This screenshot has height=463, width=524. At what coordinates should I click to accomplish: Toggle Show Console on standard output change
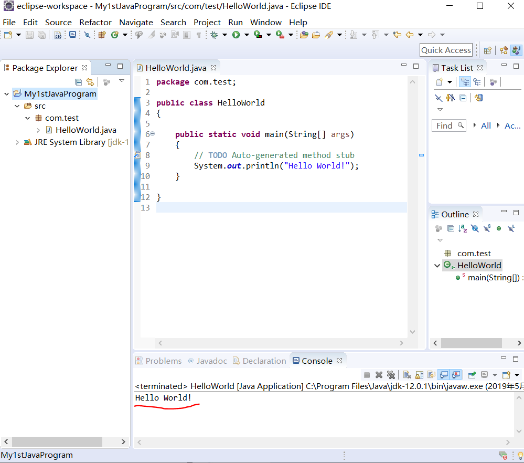point(444,375)
